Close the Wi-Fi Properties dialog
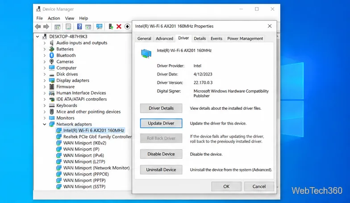The width and height of the screenshot is (350, 203). pos(270,26)
